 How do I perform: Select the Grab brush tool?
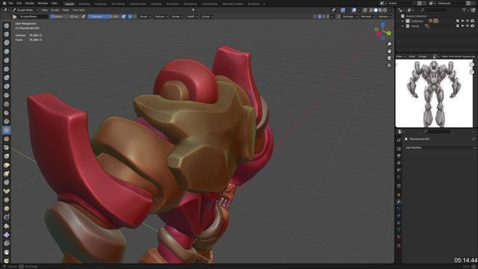point(7,156)
